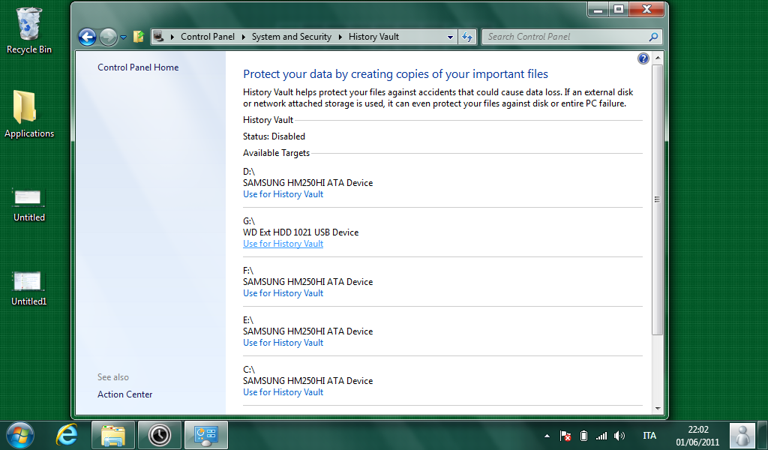Viewport: 768px width, 450px height.
Task: Use E:\ drive for History Vault
Action: (283, 343)
